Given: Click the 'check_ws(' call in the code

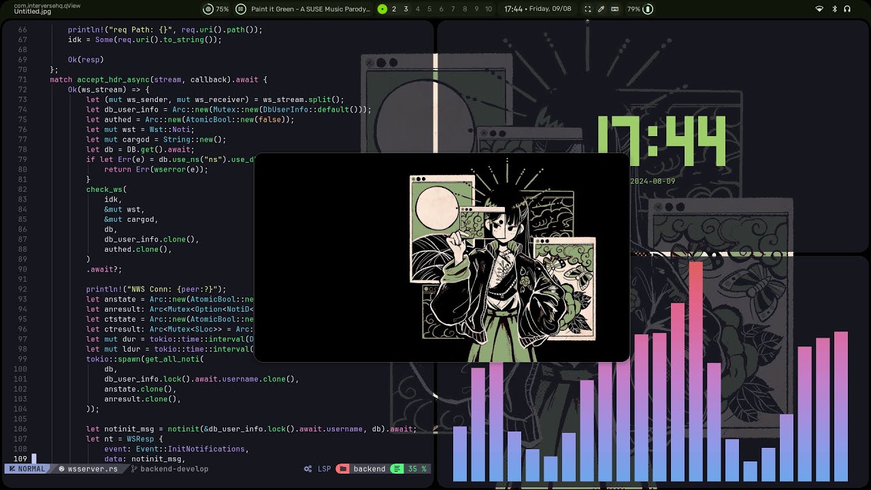Looking at the screenshot, I should coord(106,189).
